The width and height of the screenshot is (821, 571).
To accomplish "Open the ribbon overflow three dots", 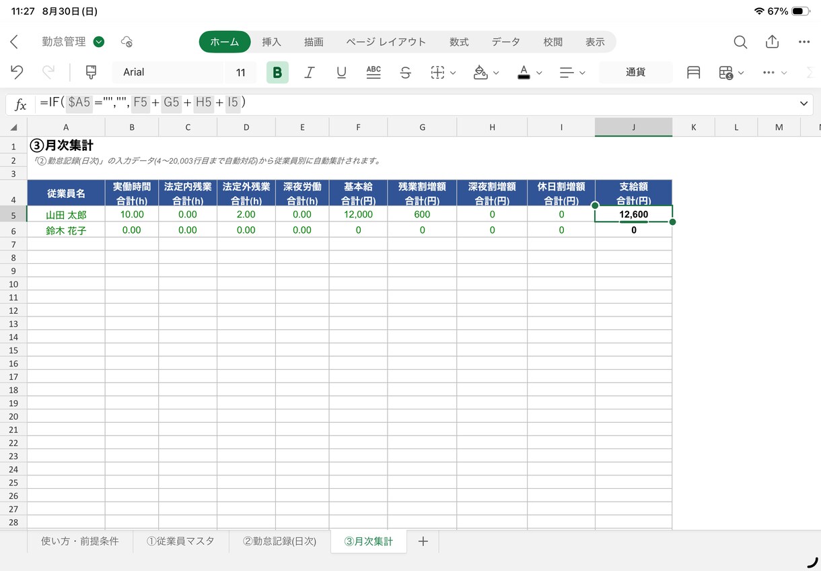I will [769, 72].
